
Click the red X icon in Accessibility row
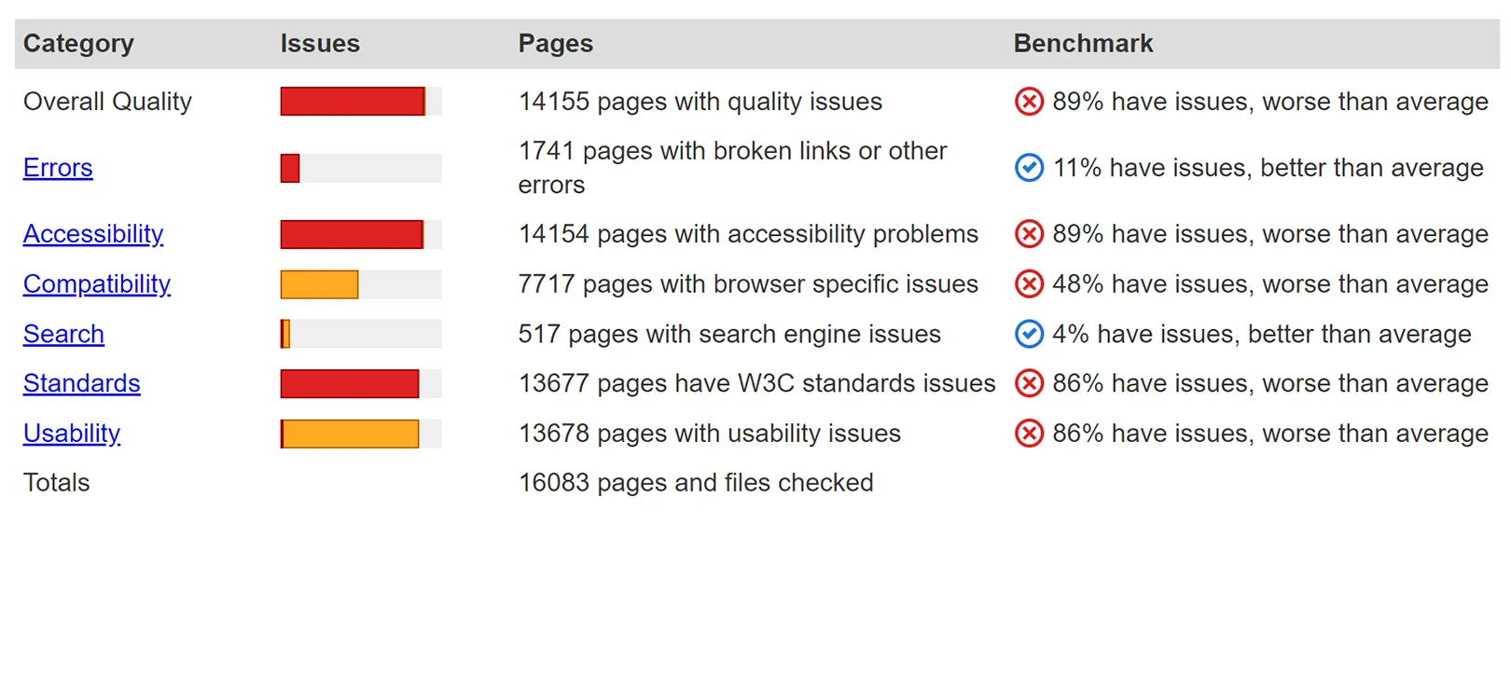[x=1029, y=233]
